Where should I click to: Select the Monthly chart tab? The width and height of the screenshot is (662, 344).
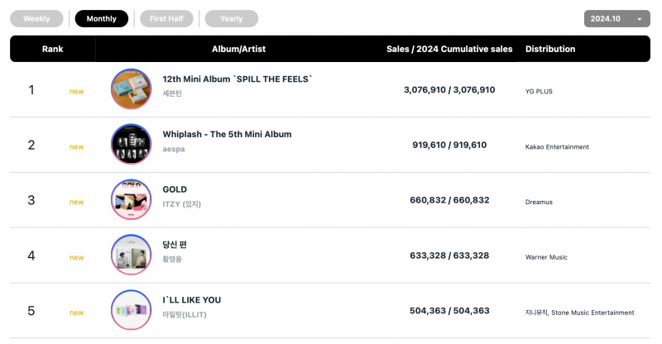point(101,18)
